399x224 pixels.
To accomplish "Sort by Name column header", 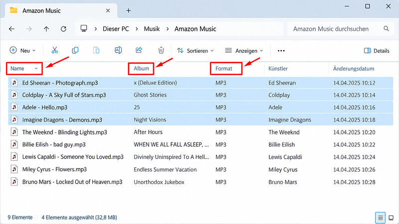I will click(x=17, y=69).
